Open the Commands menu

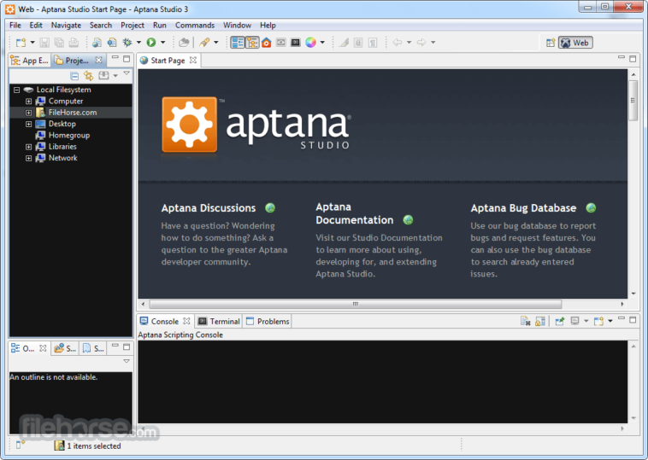pyautogui.click(x=195, y=26)
